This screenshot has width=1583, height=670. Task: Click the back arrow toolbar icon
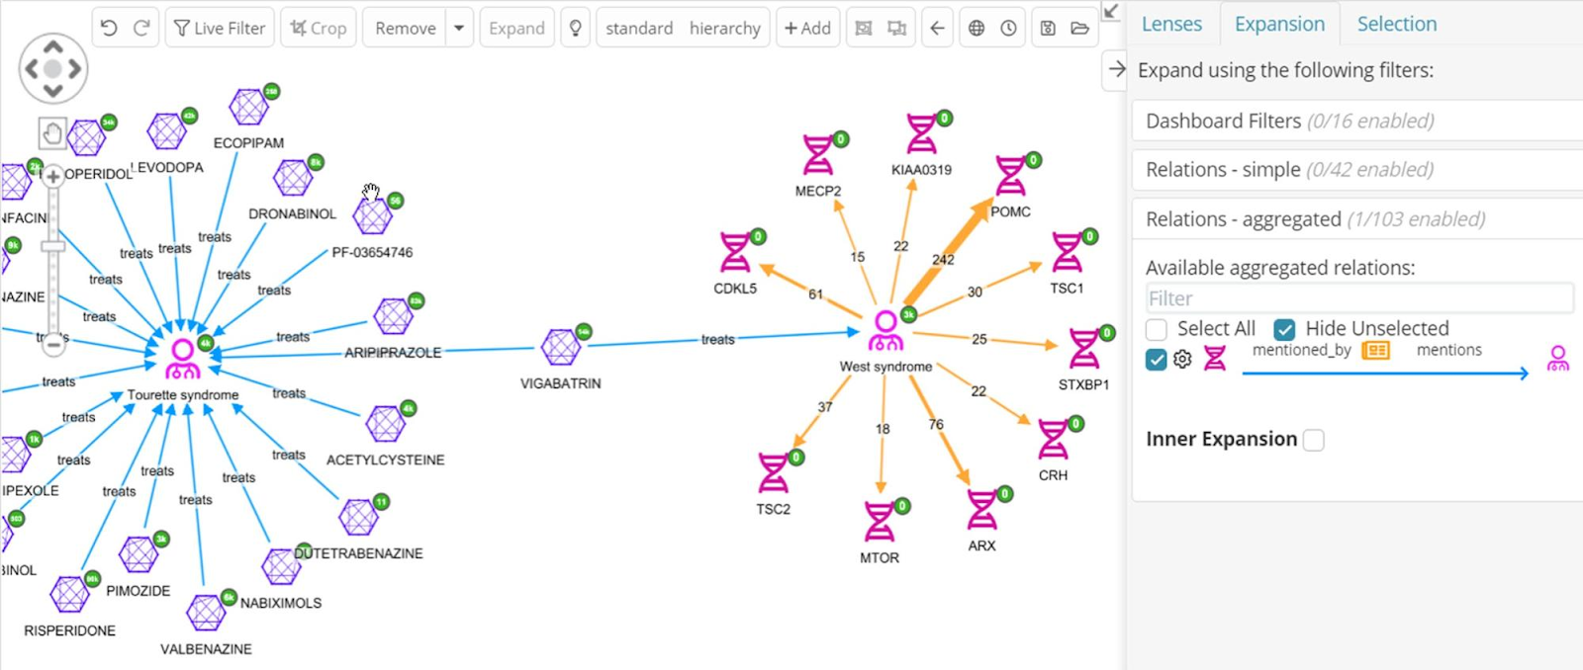point(937,28)
